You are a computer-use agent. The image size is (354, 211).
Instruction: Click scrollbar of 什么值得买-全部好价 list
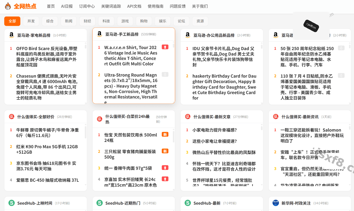pyautogui.click(x=85, y=132)
